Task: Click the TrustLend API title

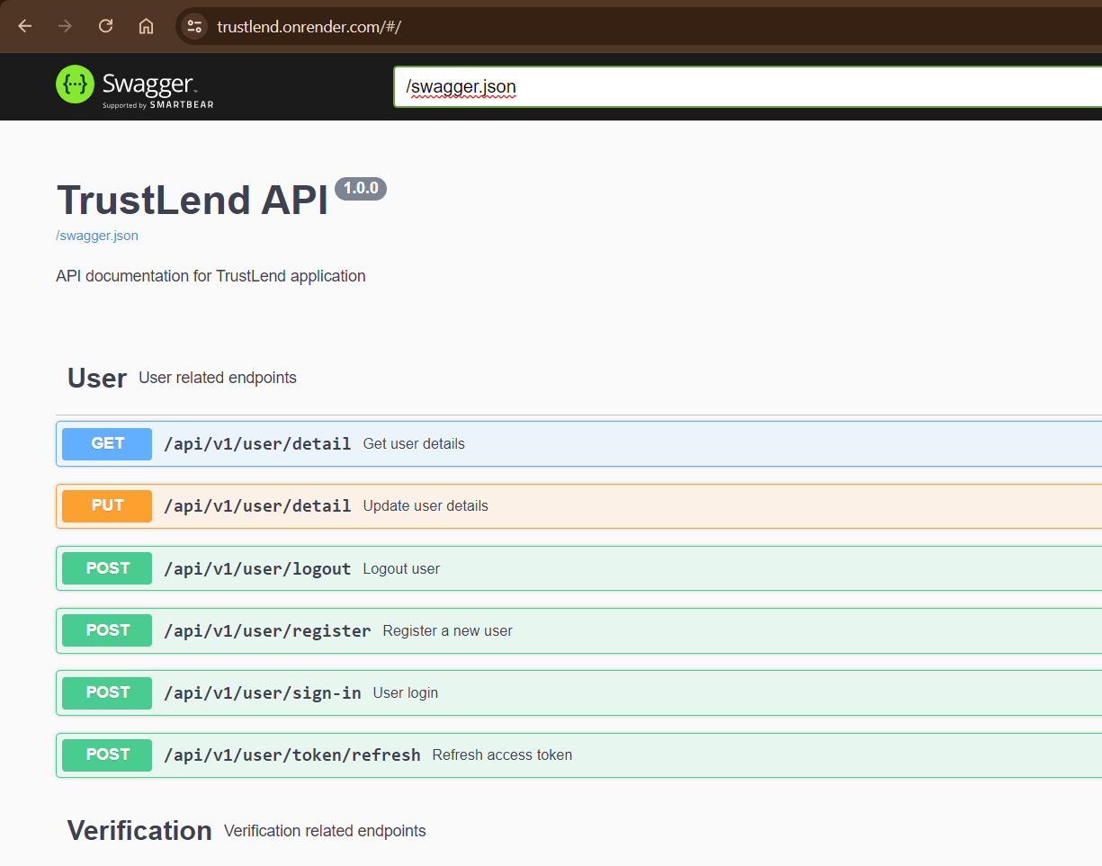Action: coord(193,199)
